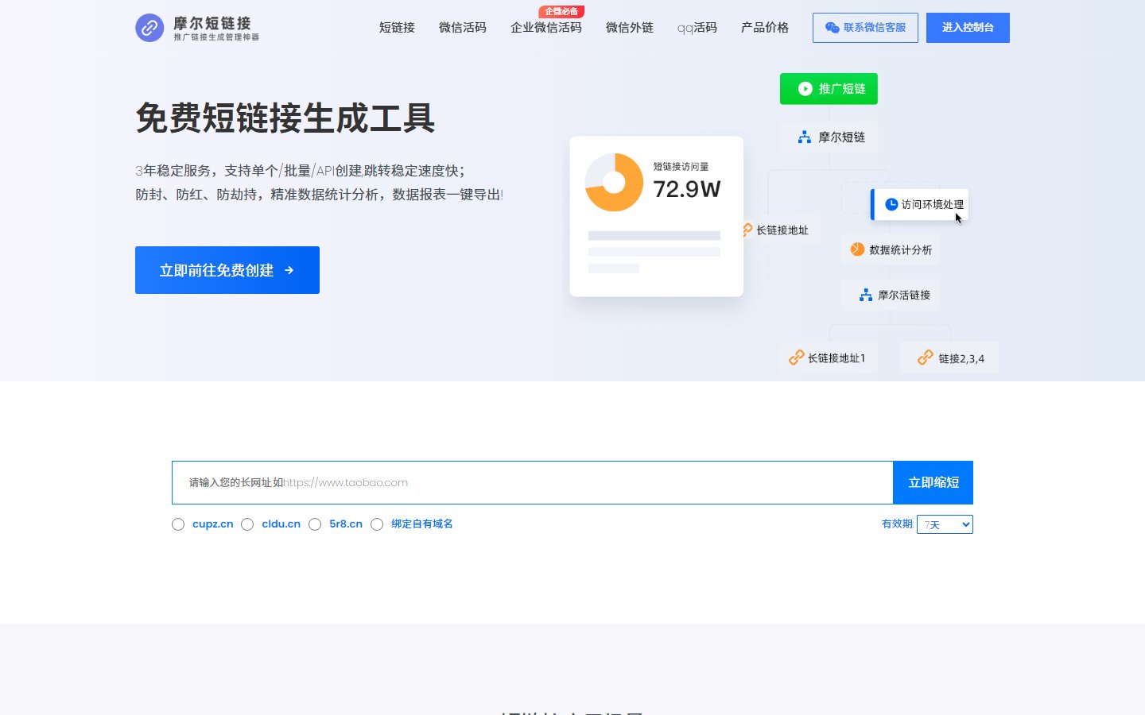The image size is (1145, 715).
Task: Click the 联系微信客服 button
Action: tap(865, 28)
